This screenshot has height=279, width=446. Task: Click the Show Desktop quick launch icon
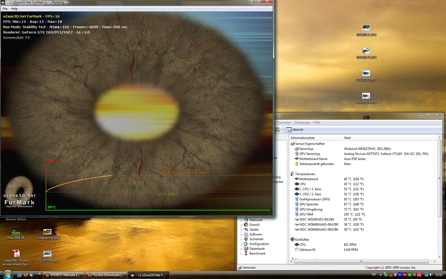tap(19, 275)
